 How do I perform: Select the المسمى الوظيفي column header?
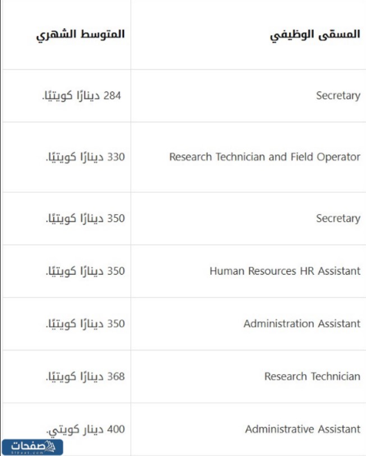[315, 34]
